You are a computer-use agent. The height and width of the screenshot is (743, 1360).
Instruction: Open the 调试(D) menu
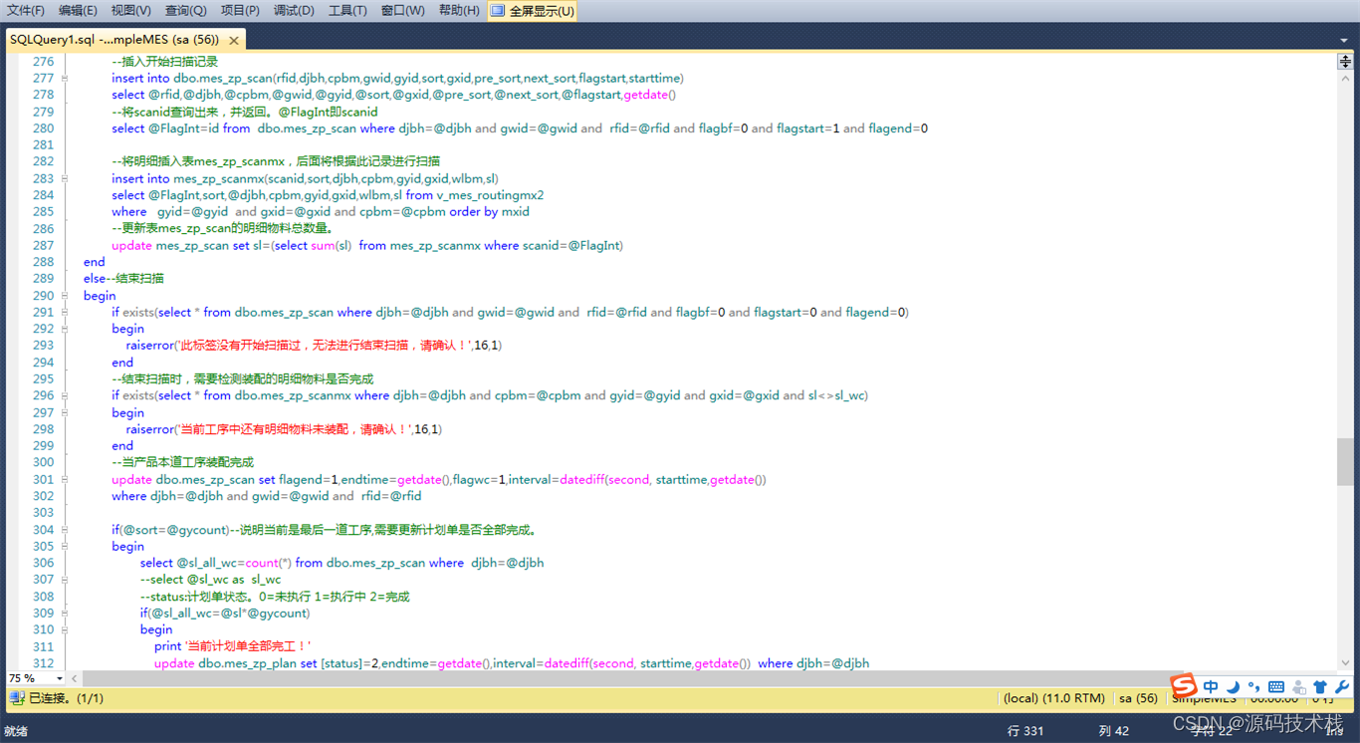[x=294, y=11]
